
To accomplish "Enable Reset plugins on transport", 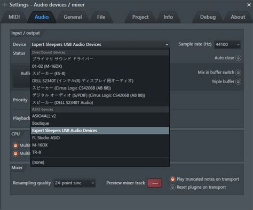I will pos(172,187).
